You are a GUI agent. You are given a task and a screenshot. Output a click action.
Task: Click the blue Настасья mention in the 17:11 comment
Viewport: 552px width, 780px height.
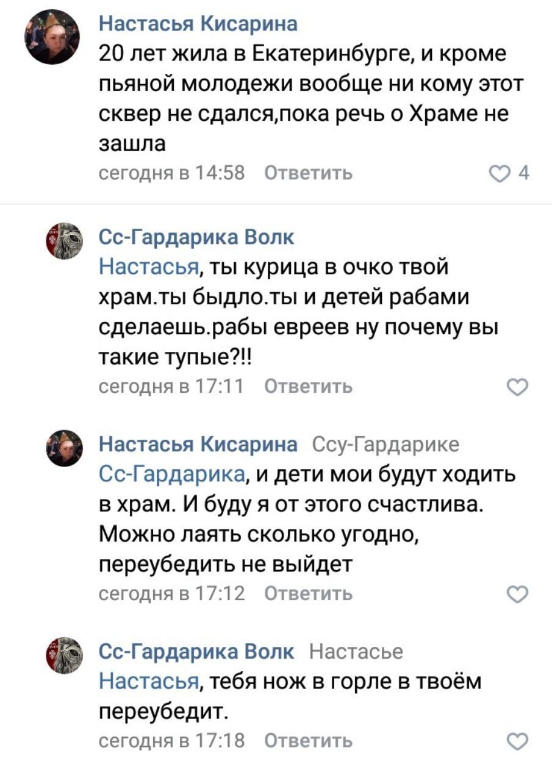(x=149, y=267)
